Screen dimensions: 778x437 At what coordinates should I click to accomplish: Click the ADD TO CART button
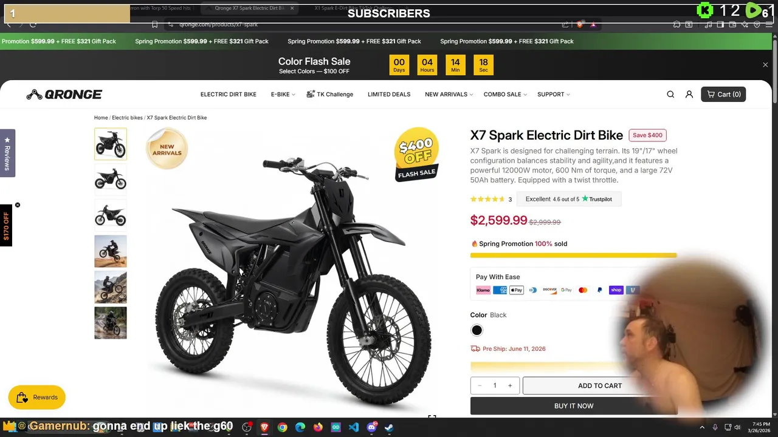[599, 385]
